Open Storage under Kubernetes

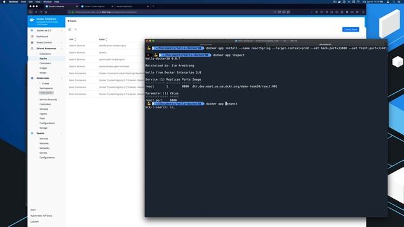(x=44, y=128)
